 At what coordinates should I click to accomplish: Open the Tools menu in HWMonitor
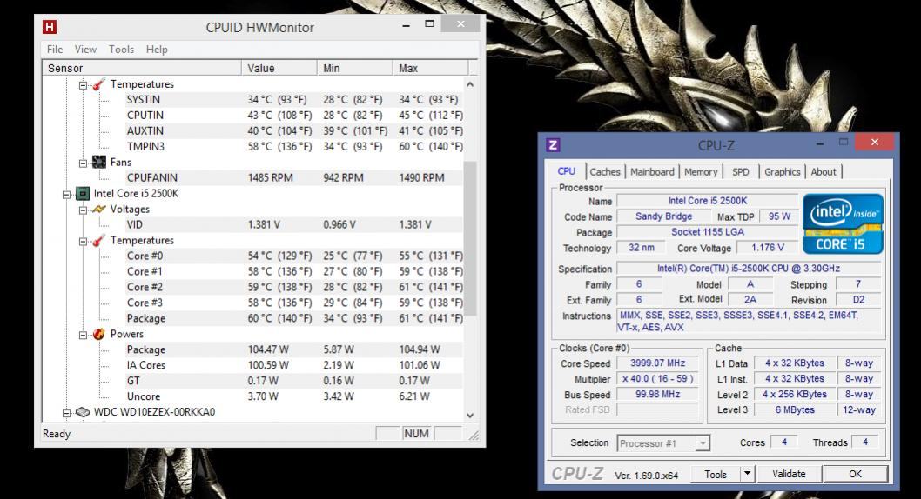coord(121,50)
